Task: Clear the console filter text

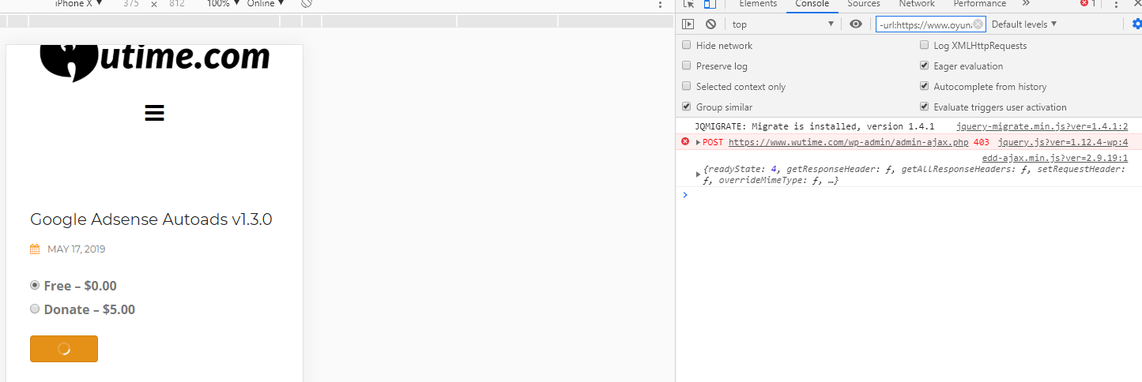Action: coord(978,24)
